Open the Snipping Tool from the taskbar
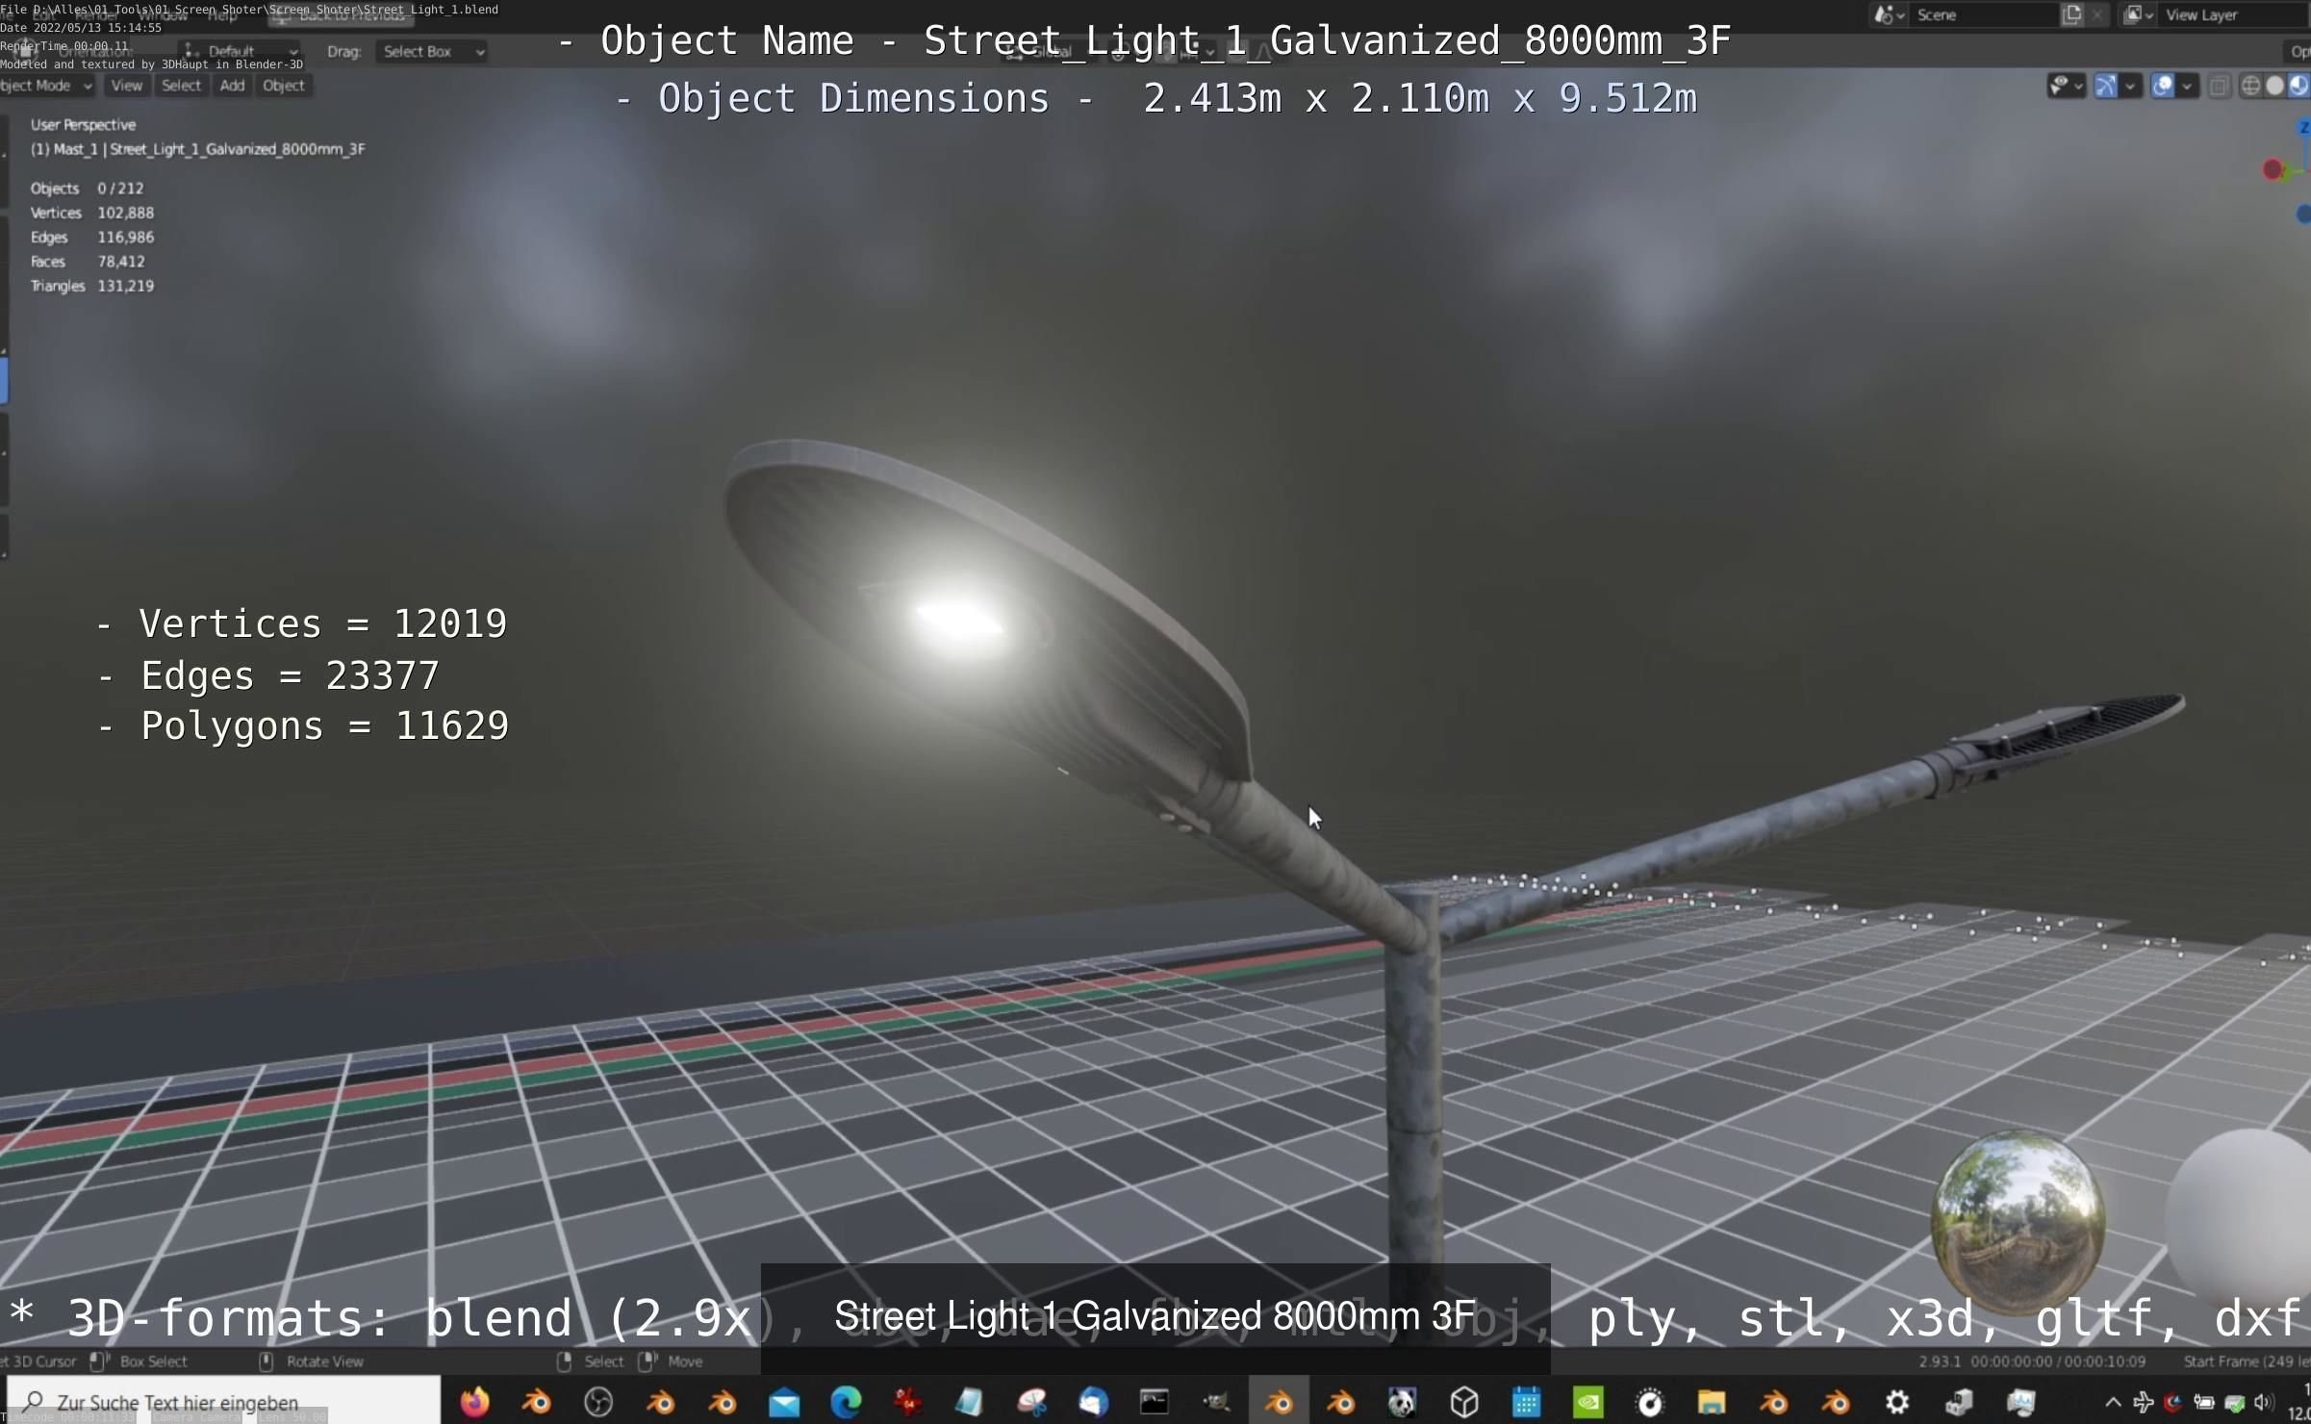This screenshot has height=1424, width=2311. [1031, 1403]
